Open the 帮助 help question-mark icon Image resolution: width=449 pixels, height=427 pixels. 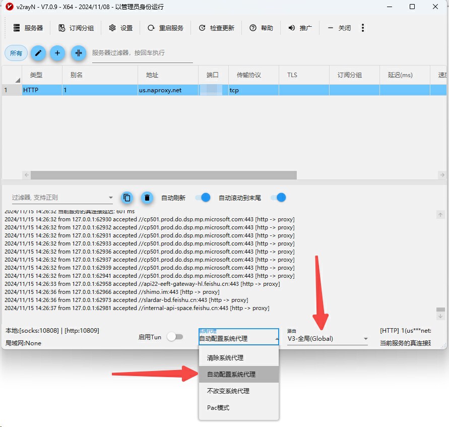pos(253,28)
